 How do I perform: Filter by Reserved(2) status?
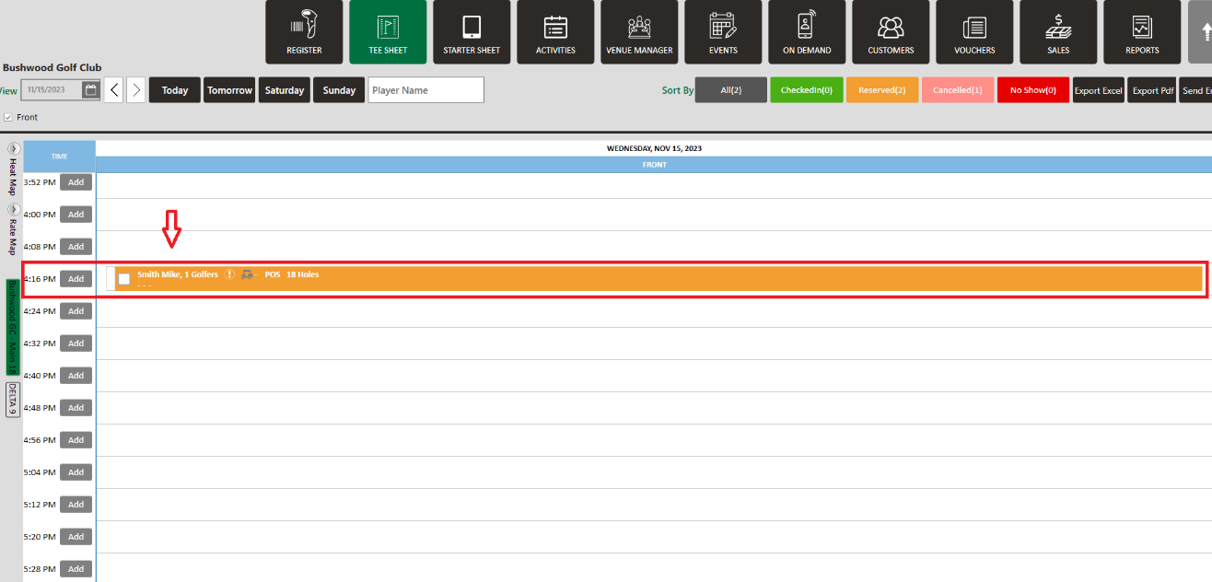tap(881, 90)
